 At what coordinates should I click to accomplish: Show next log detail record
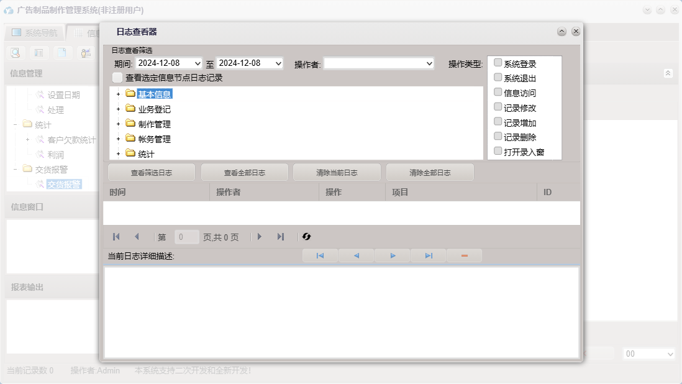point(393,256)
